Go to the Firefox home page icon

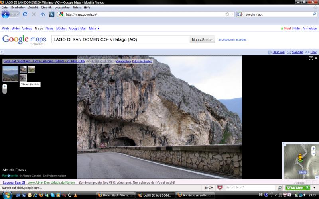click(43, 14)
